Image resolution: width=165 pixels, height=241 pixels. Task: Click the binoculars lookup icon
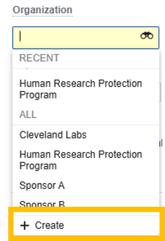click(147, 36)
